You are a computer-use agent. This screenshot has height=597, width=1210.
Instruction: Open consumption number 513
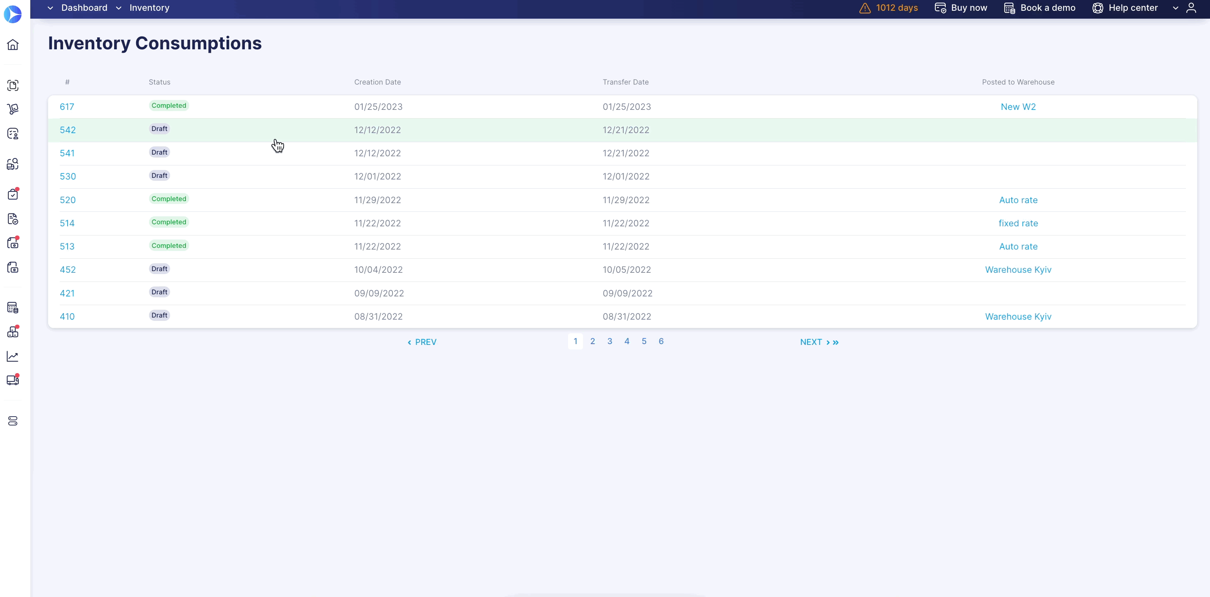(x=67, y=246)
